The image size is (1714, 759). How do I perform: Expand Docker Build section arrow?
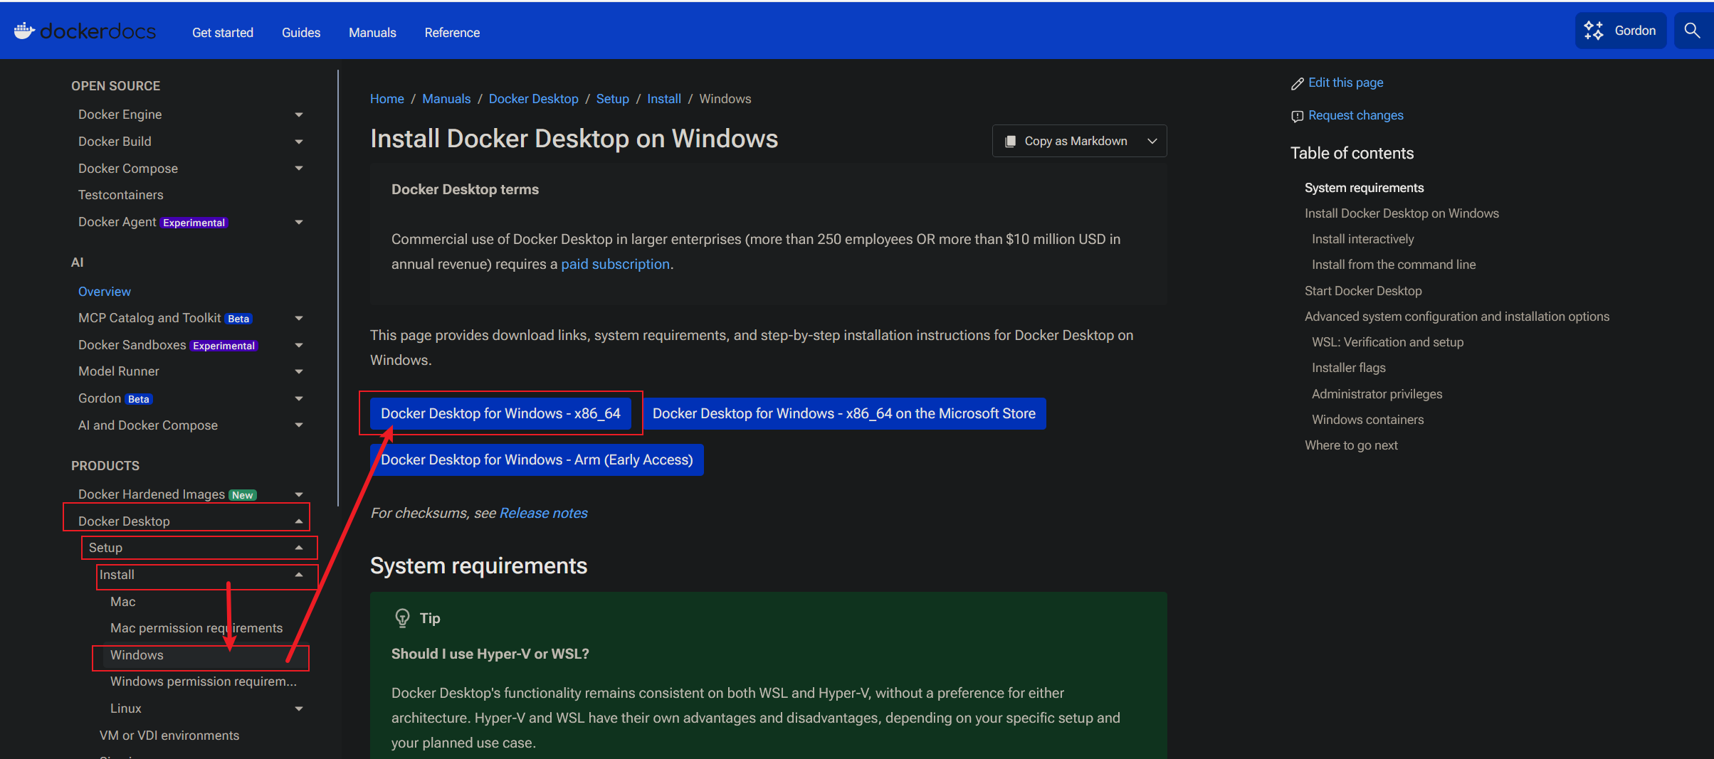click(299, 142)
